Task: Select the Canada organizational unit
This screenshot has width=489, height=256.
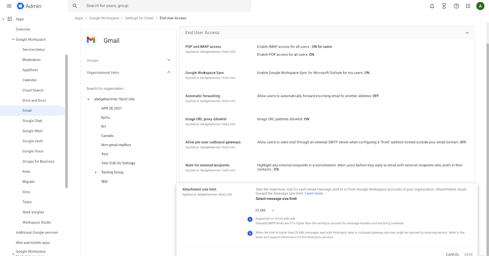Action: [x=107, y=135]
